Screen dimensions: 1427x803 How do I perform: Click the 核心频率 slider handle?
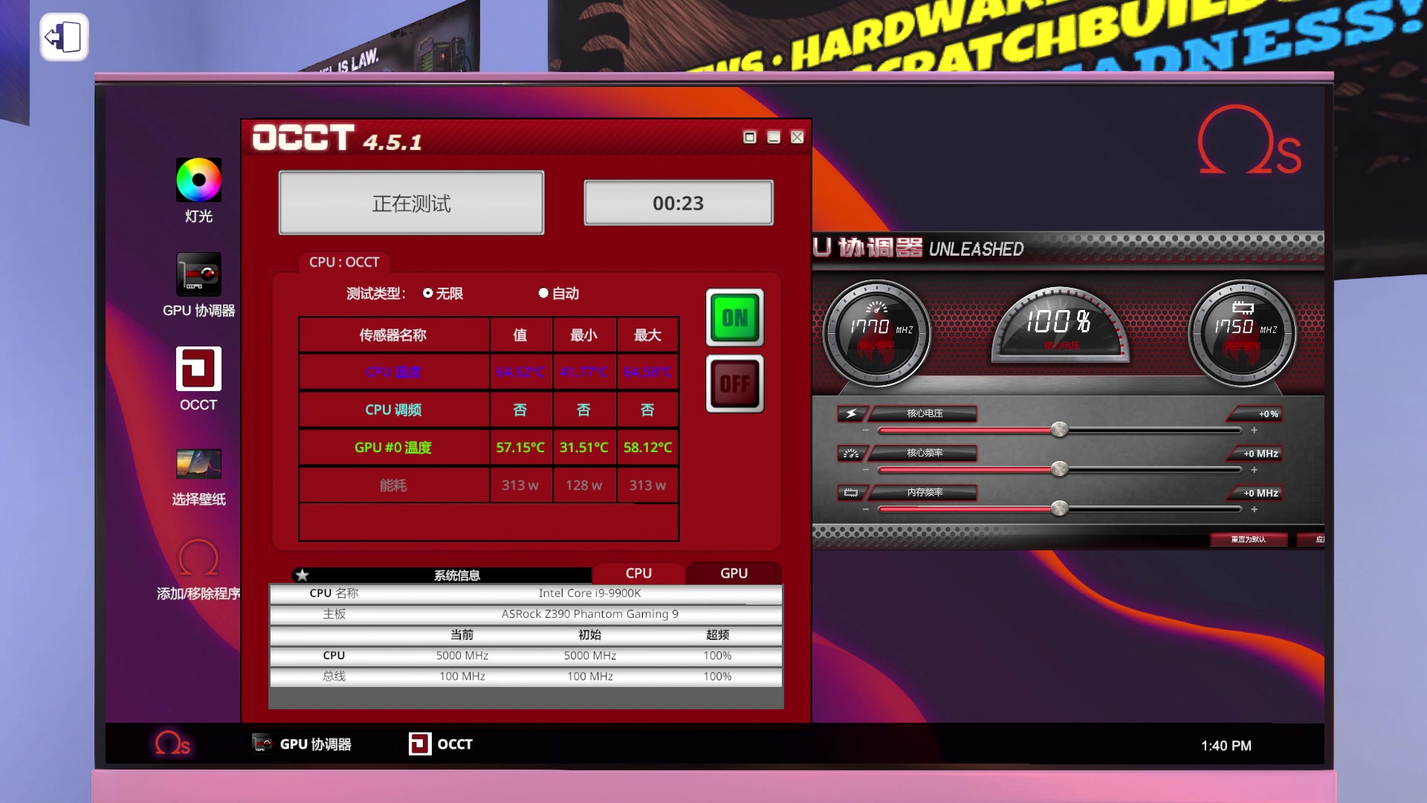click(1060, 469)
